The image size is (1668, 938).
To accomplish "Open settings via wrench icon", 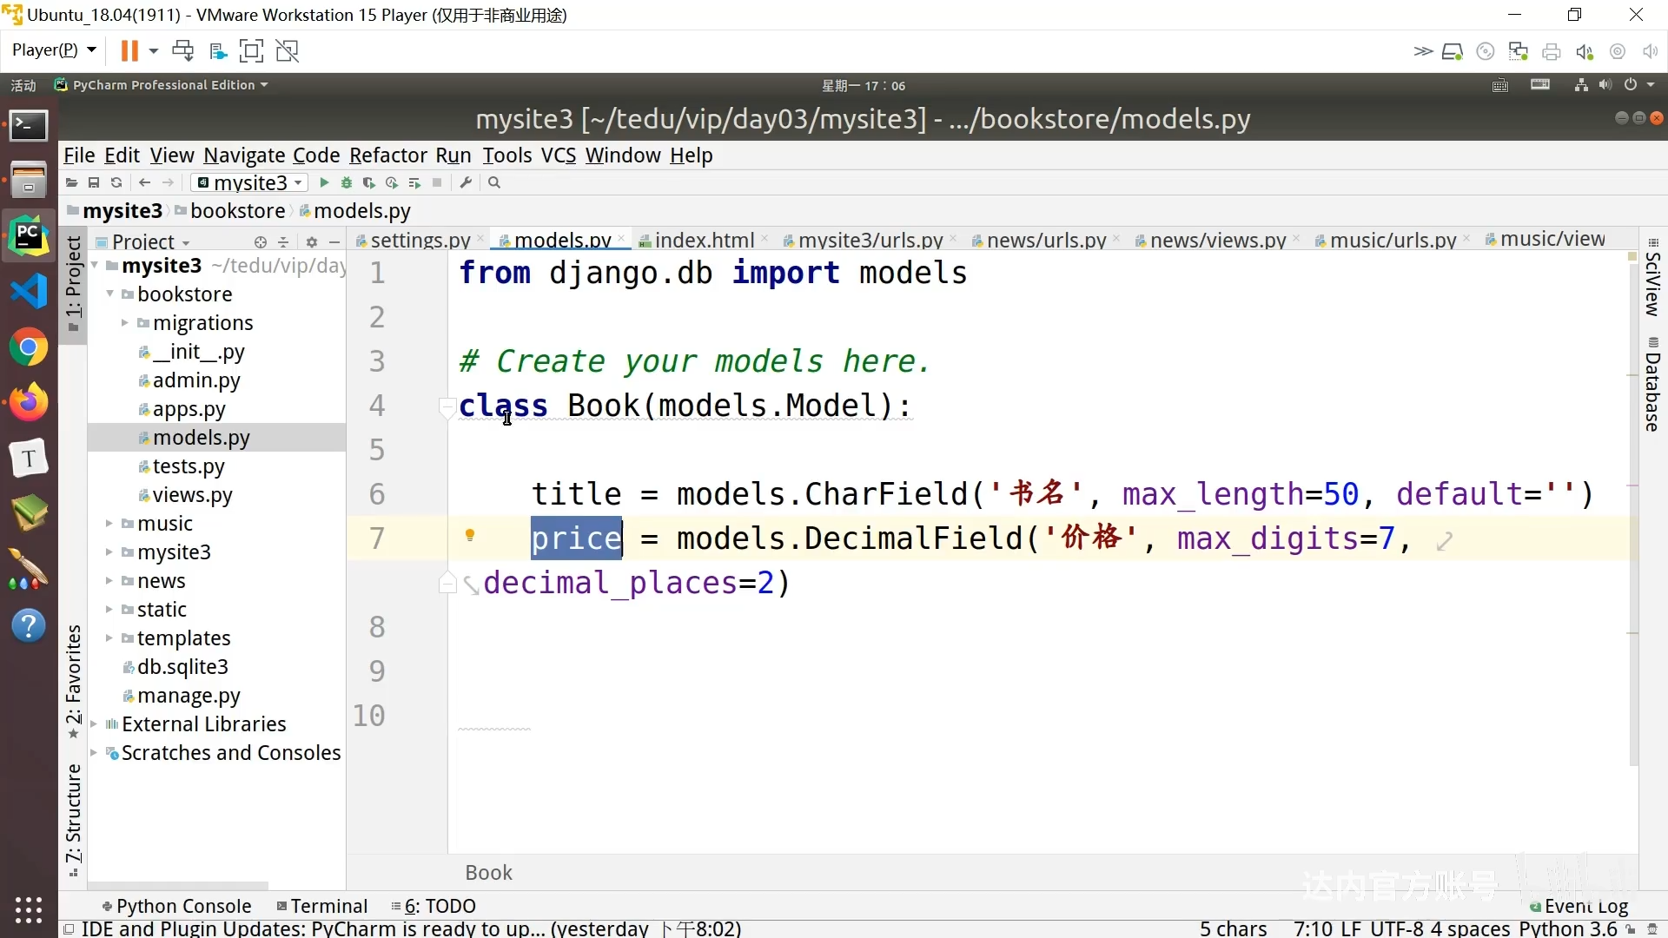I will [x=467, y=182].
